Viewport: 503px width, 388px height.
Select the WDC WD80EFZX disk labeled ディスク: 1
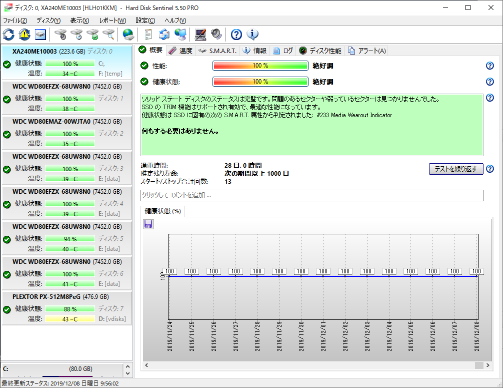67,98
